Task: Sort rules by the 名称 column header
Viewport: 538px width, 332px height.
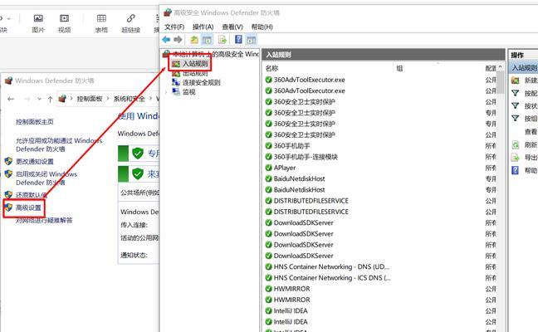Action: click(x=271, y=68)
